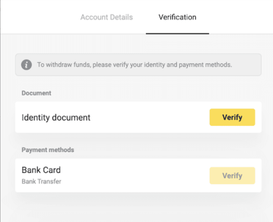Click the underline beneath the Verification tab
The height and width of the screenshot is (222, 273).
click(177, 33)
